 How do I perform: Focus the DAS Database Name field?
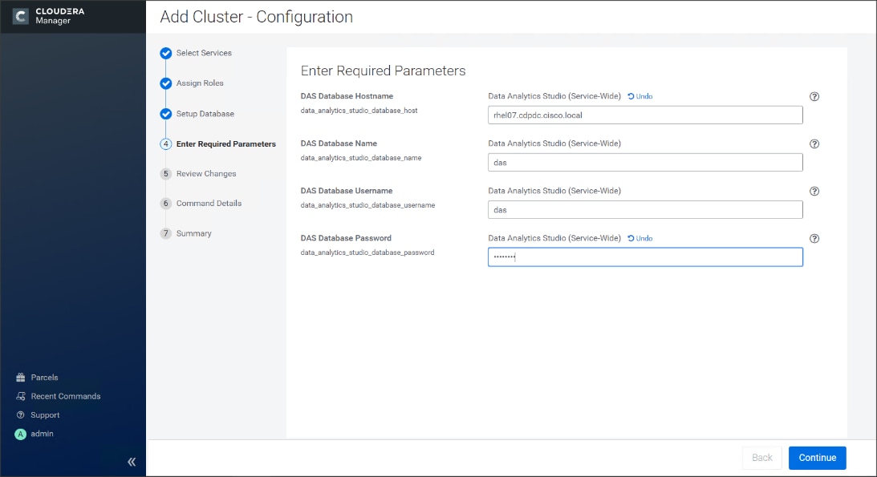pos(645,163)
